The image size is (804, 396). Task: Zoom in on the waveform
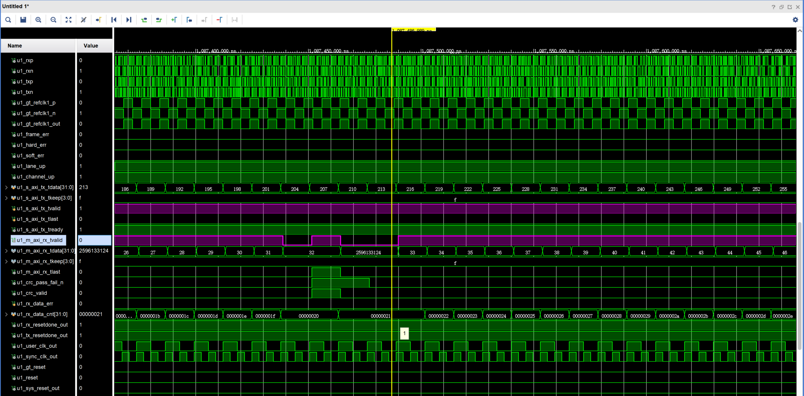[x=38, y=20]
